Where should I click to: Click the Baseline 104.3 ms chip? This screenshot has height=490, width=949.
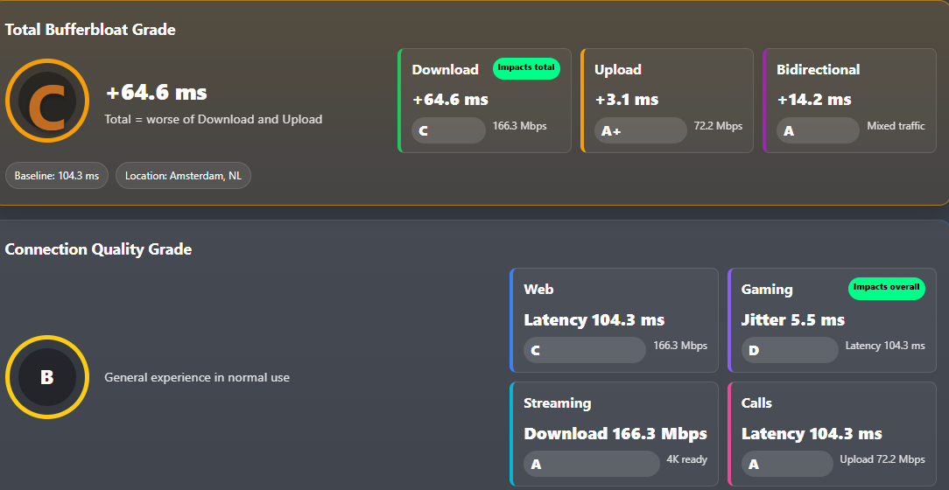point(57,176)
